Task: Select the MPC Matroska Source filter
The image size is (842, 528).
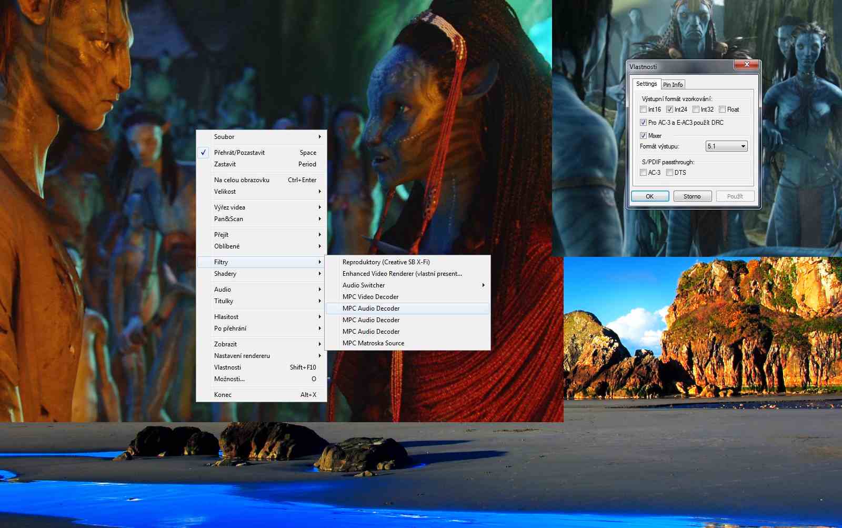Action: point(408,343)
